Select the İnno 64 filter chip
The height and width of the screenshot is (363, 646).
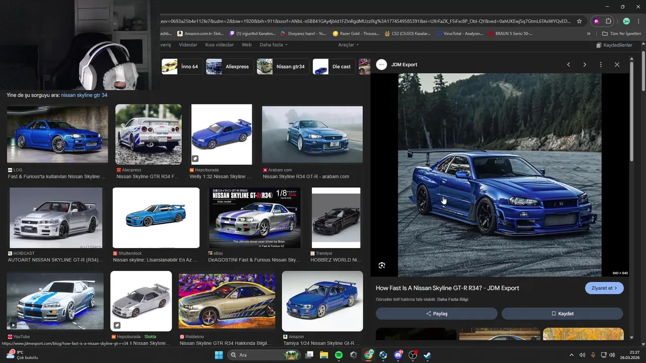182,67
